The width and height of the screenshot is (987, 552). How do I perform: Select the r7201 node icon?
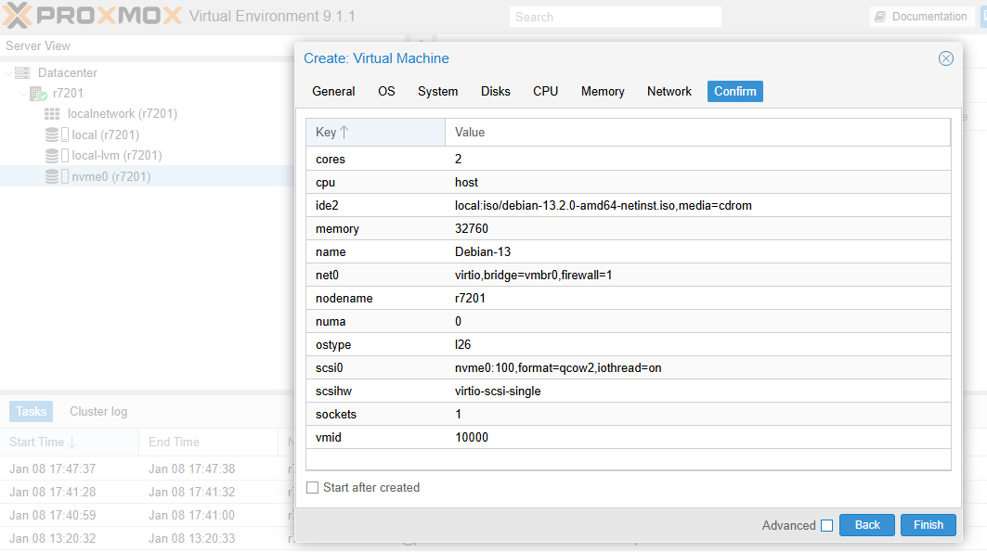tap(38, 94)
